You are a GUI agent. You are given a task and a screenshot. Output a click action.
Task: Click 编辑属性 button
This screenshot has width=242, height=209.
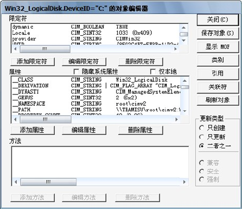(x=84, y=130)
